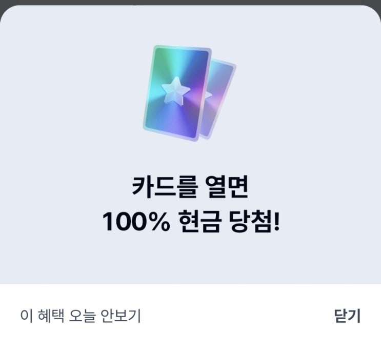Dismiss the popup with 닫기

[347, 316]
